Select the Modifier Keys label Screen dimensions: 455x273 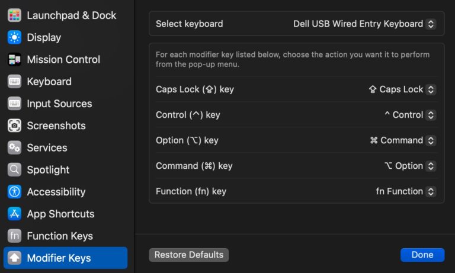point(59,258)
